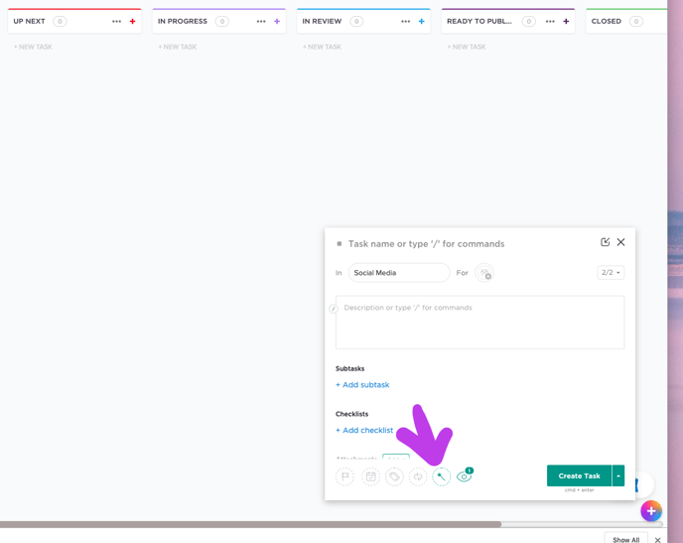The height and width of the screenshot is (543, 683).
Task: Toggle the watchers eye icon
Action: 464,476
